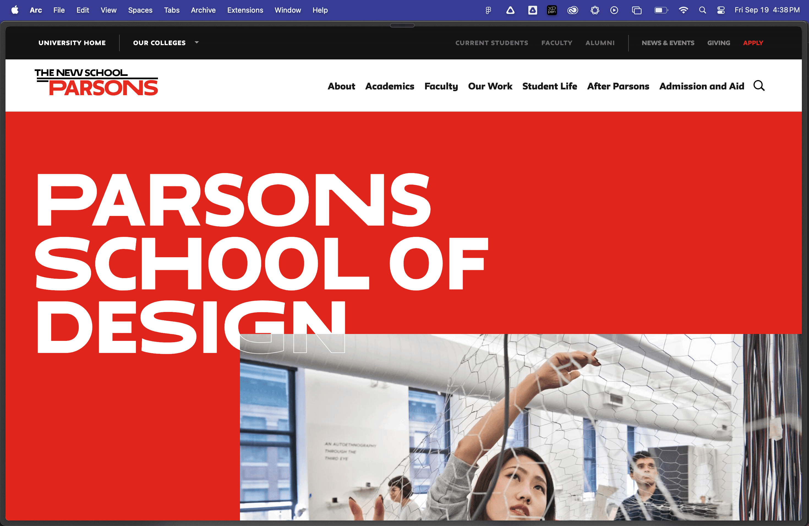Click the red Apply link

[x=753, y=43]
